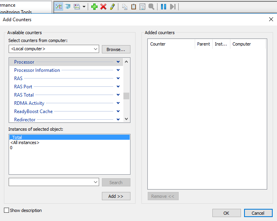
Task: Click the red Delete counter icon
Action: pos(103,7)
